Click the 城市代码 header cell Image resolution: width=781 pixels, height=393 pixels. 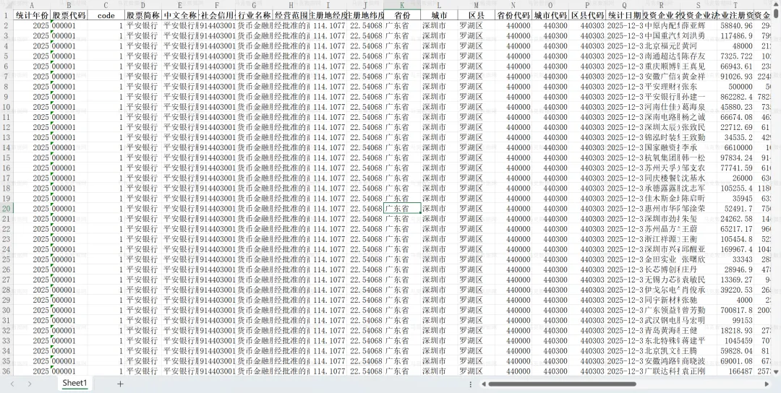point(550,15)
